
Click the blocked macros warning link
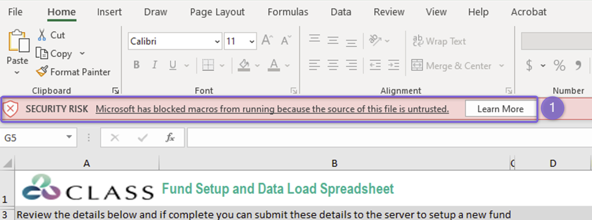click(272, 109)
